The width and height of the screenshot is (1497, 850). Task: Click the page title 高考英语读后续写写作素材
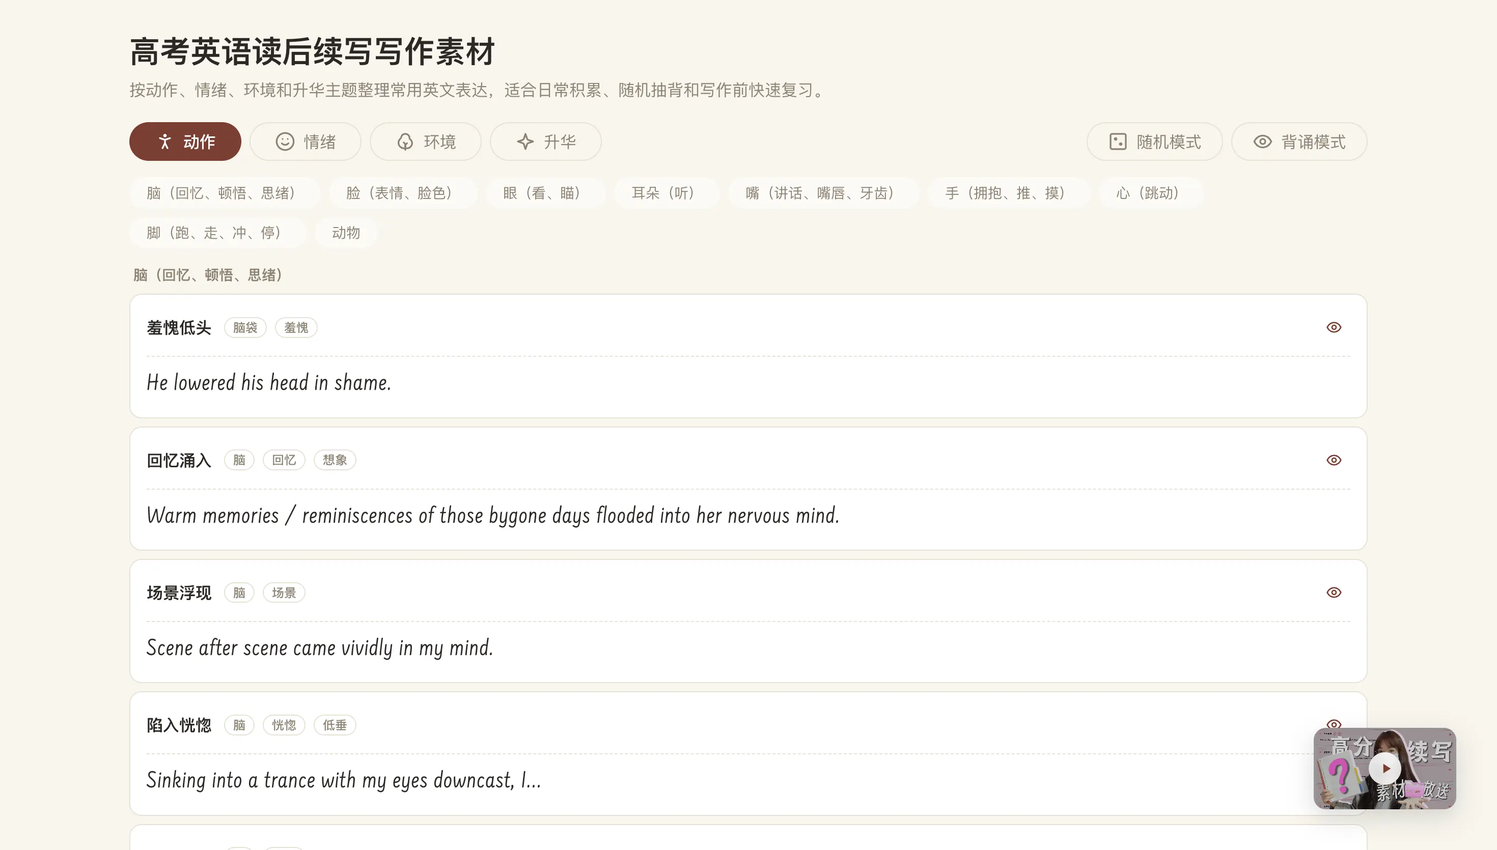(x=312, y=51)
